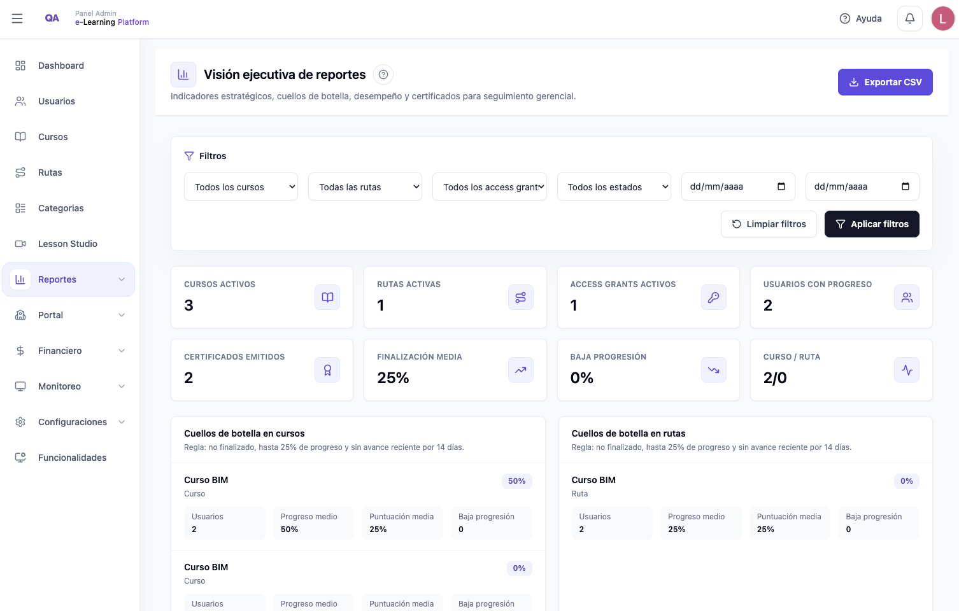Click the Access Grants Activos key icon
The width and height of the screenshot is (959, 611).
pos(714,297)
